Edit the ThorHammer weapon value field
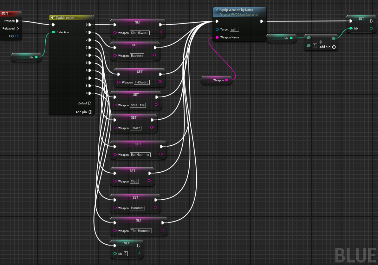This screenshot has height=265, width=378. 141,231
